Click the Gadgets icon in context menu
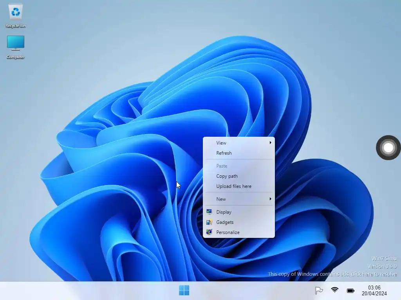Viewport: 401px width, 300px height. coord(209,222)
